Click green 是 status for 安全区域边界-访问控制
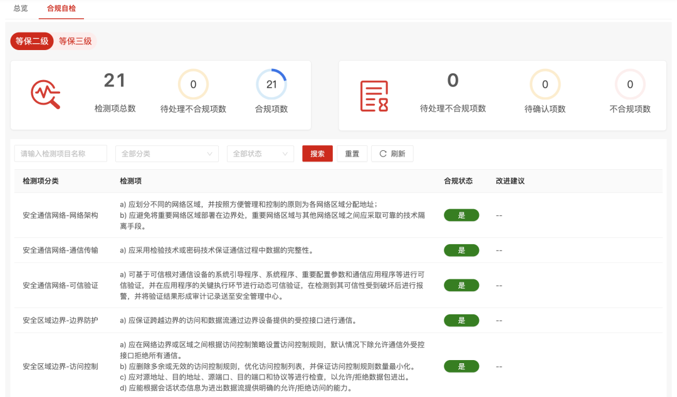The height and width of the screenshot is (397, 677). click(x=461, y=366)
